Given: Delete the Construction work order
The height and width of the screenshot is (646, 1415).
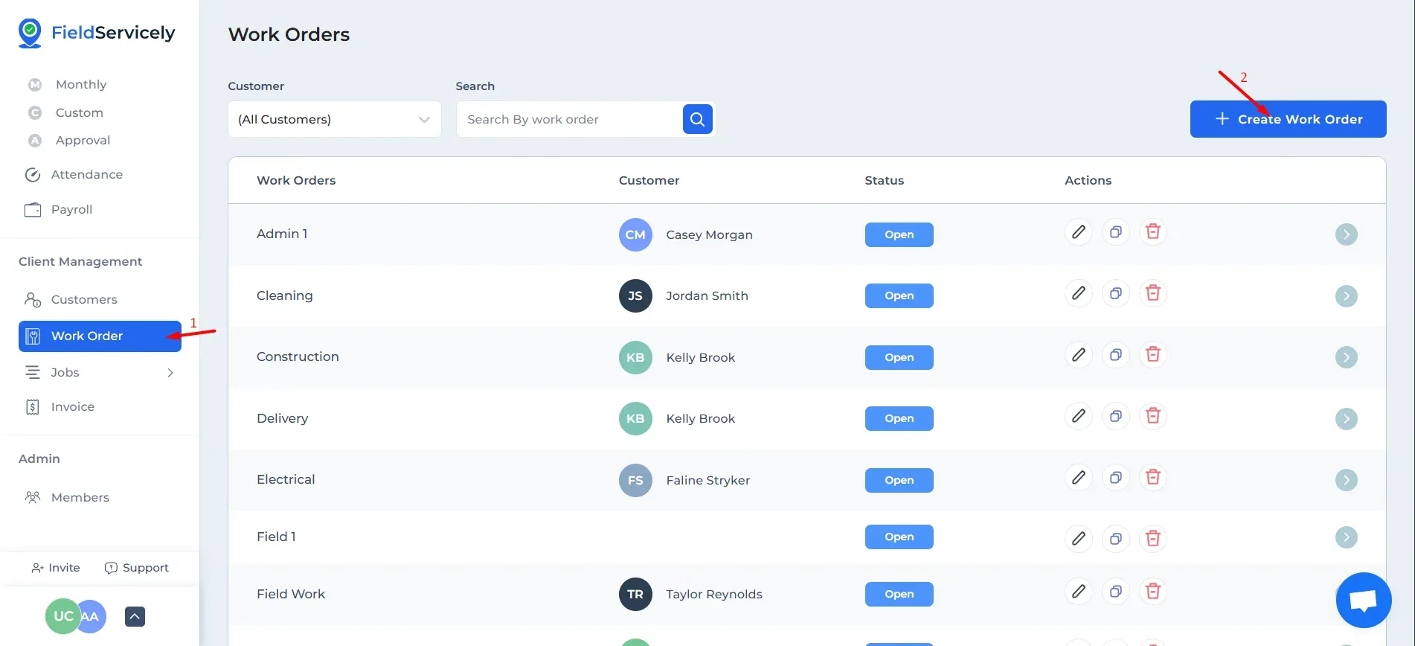Looking at the screenshot, I should coord(1152,355).
